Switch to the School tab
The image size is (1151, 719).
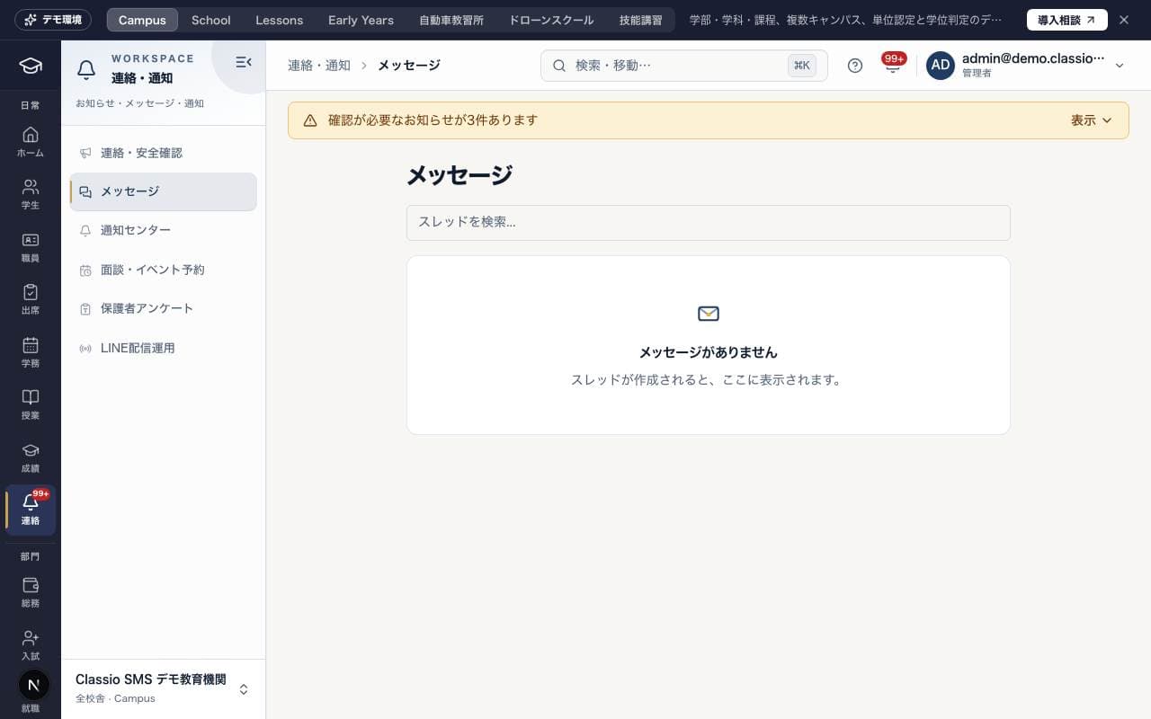tap(211, 20)
